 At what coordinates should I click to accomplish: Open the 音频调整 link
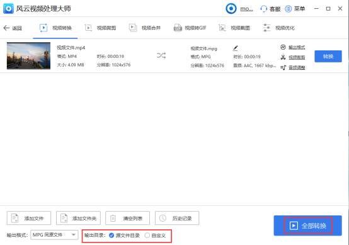tap(297, 67)
